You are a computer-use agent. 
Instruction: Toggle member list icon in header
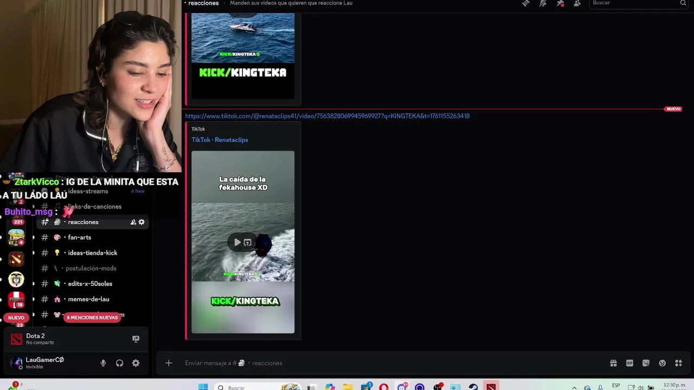(577, 3)
